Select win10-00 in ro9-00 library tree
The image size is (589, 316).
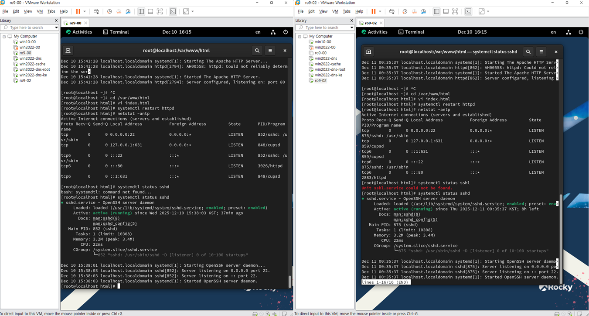click(27, 42)
